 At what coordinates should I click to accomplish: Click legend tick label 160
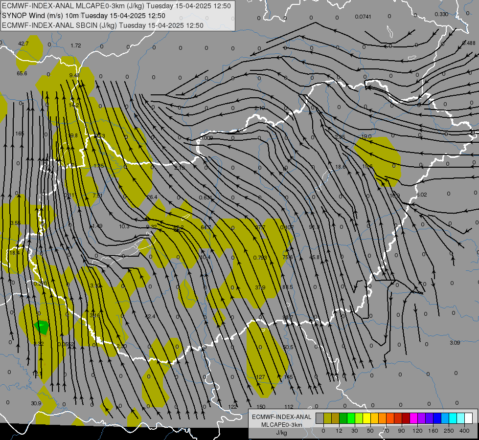click(433, 431)
